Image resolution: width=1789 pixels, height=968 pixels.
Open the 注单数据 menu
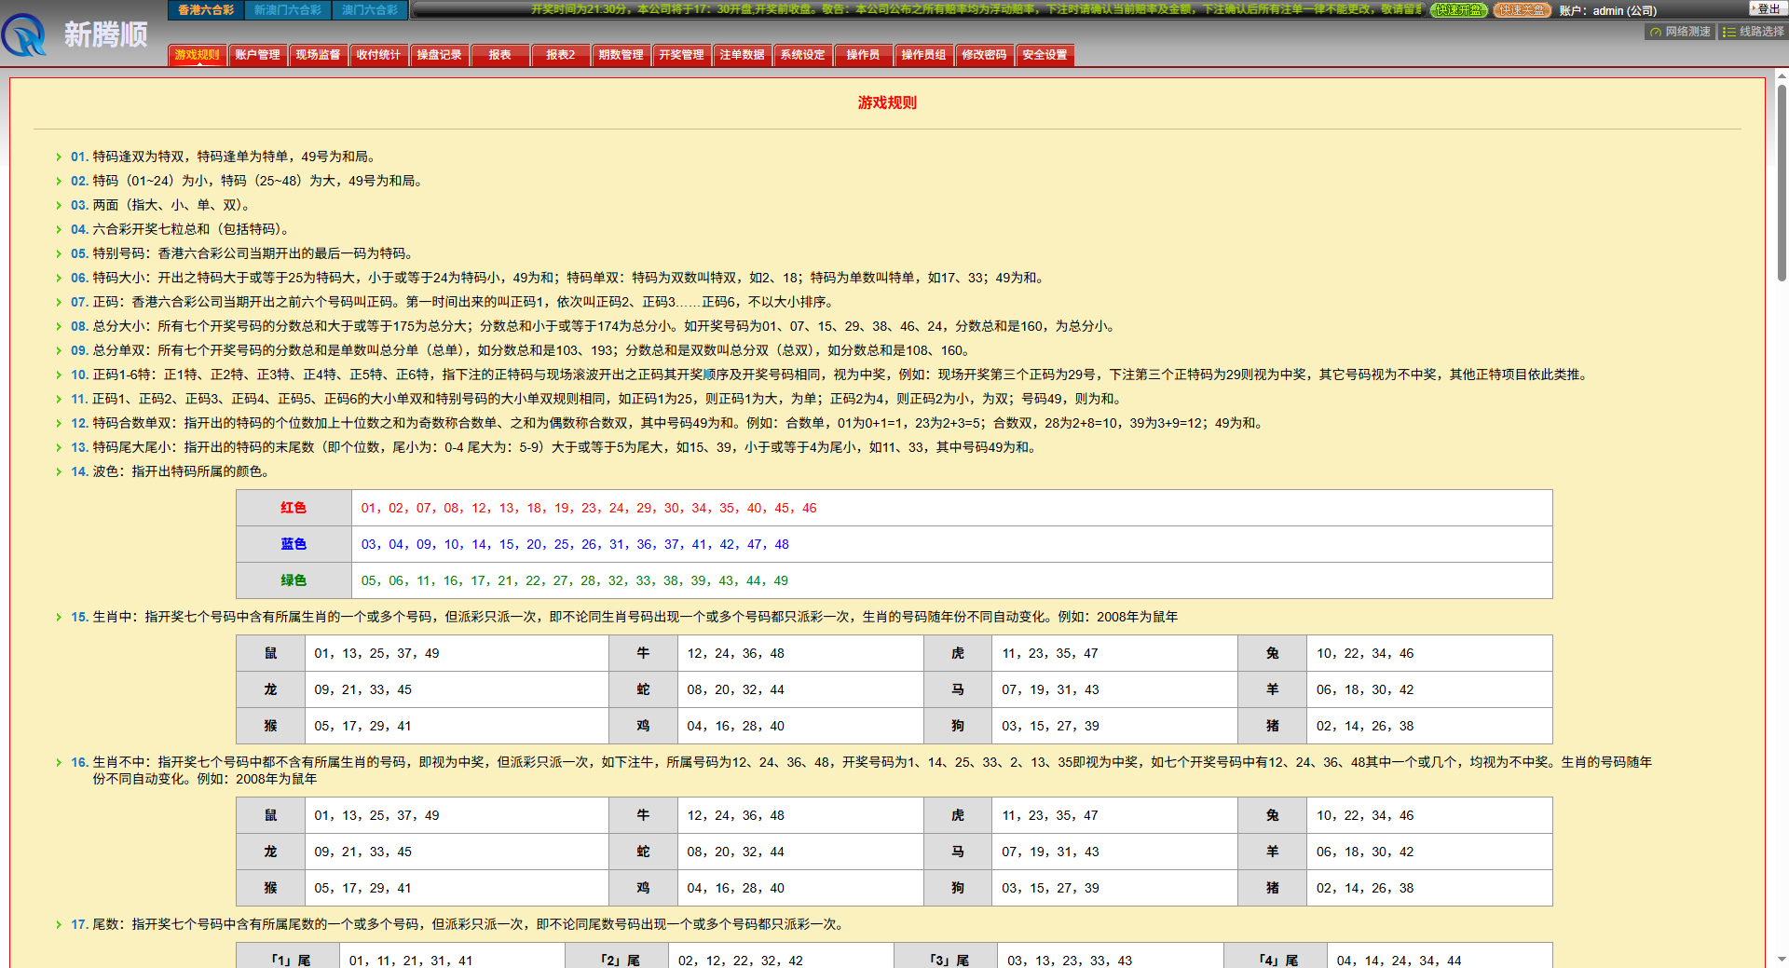pos(742,55)
